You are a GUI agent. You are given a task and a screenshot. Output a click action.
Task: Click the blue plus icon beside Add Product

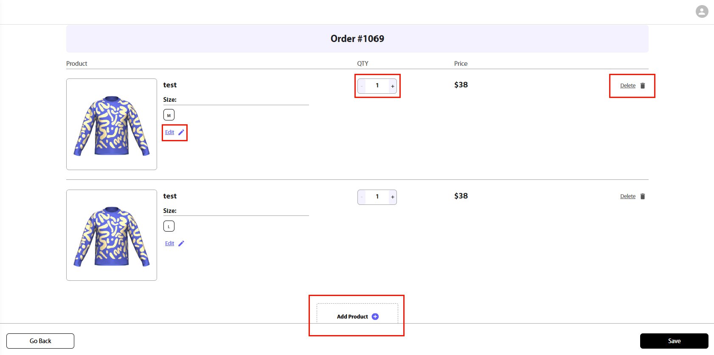coord(375,316)
